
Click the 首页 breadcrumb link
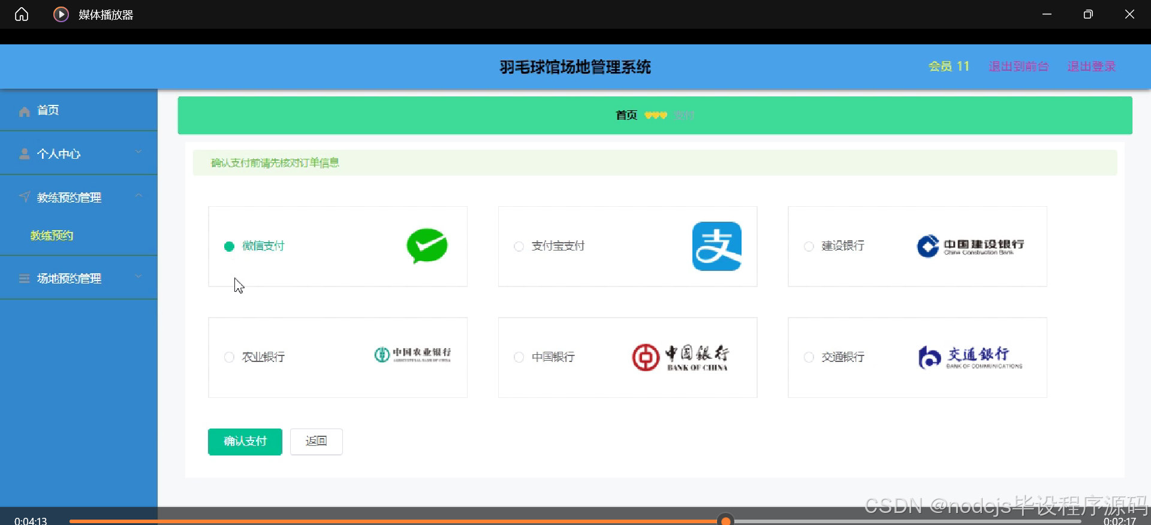click(626, 115)
